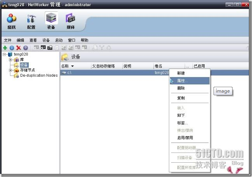Select 设备 in the tree
The height and width of the screenshot is (177, 252).
pos(24,65)
